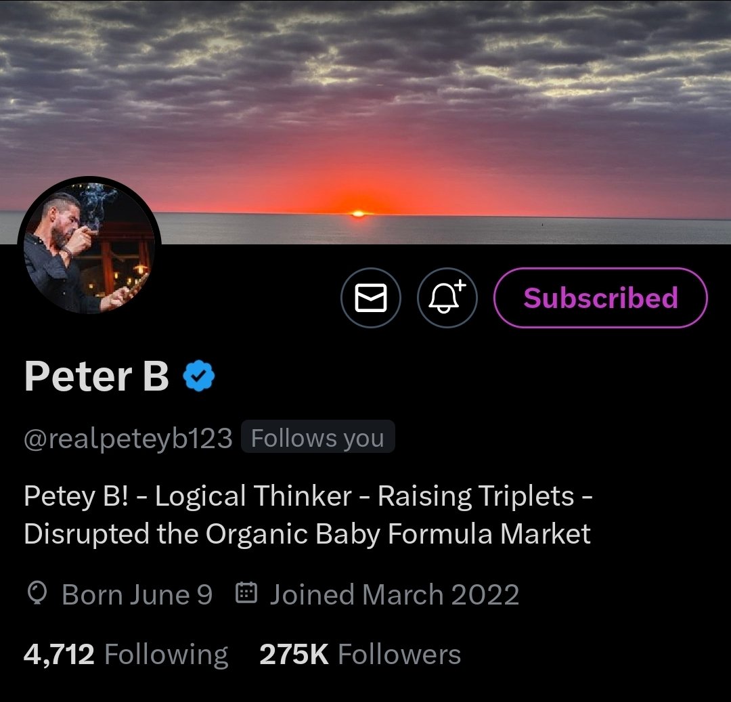This screenshot has height=702, width=731.
Task: Click the Subscribed button
Action: pyautogui.click(x=600, y=299)
